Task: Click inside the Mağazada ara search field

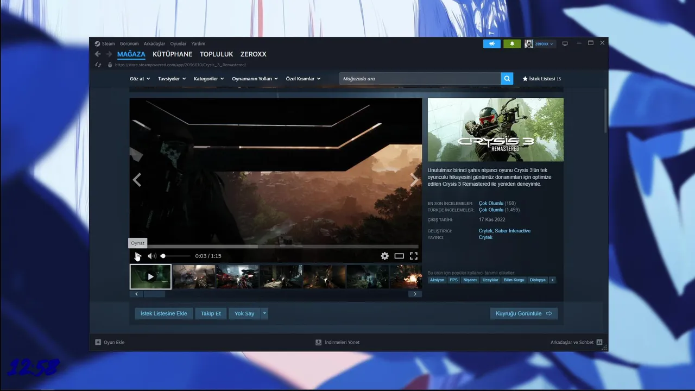Action: point(420,79)
